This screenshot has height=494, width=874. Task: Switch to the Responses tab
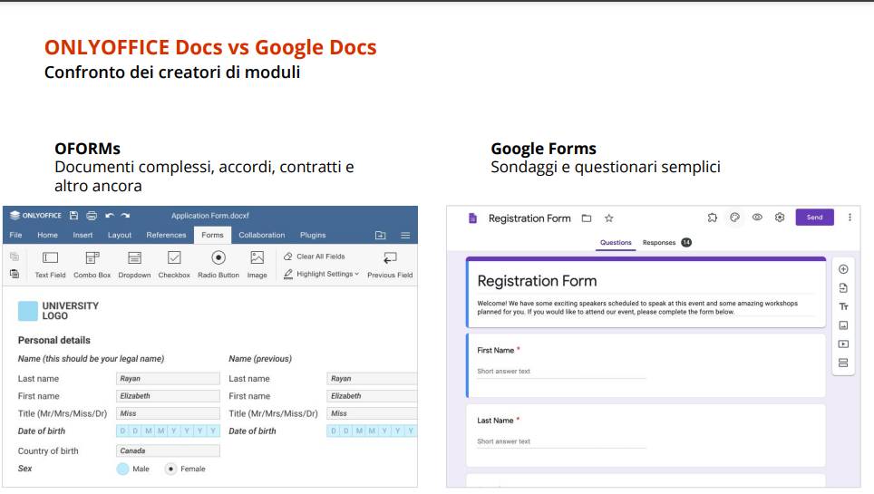point(667,243)
